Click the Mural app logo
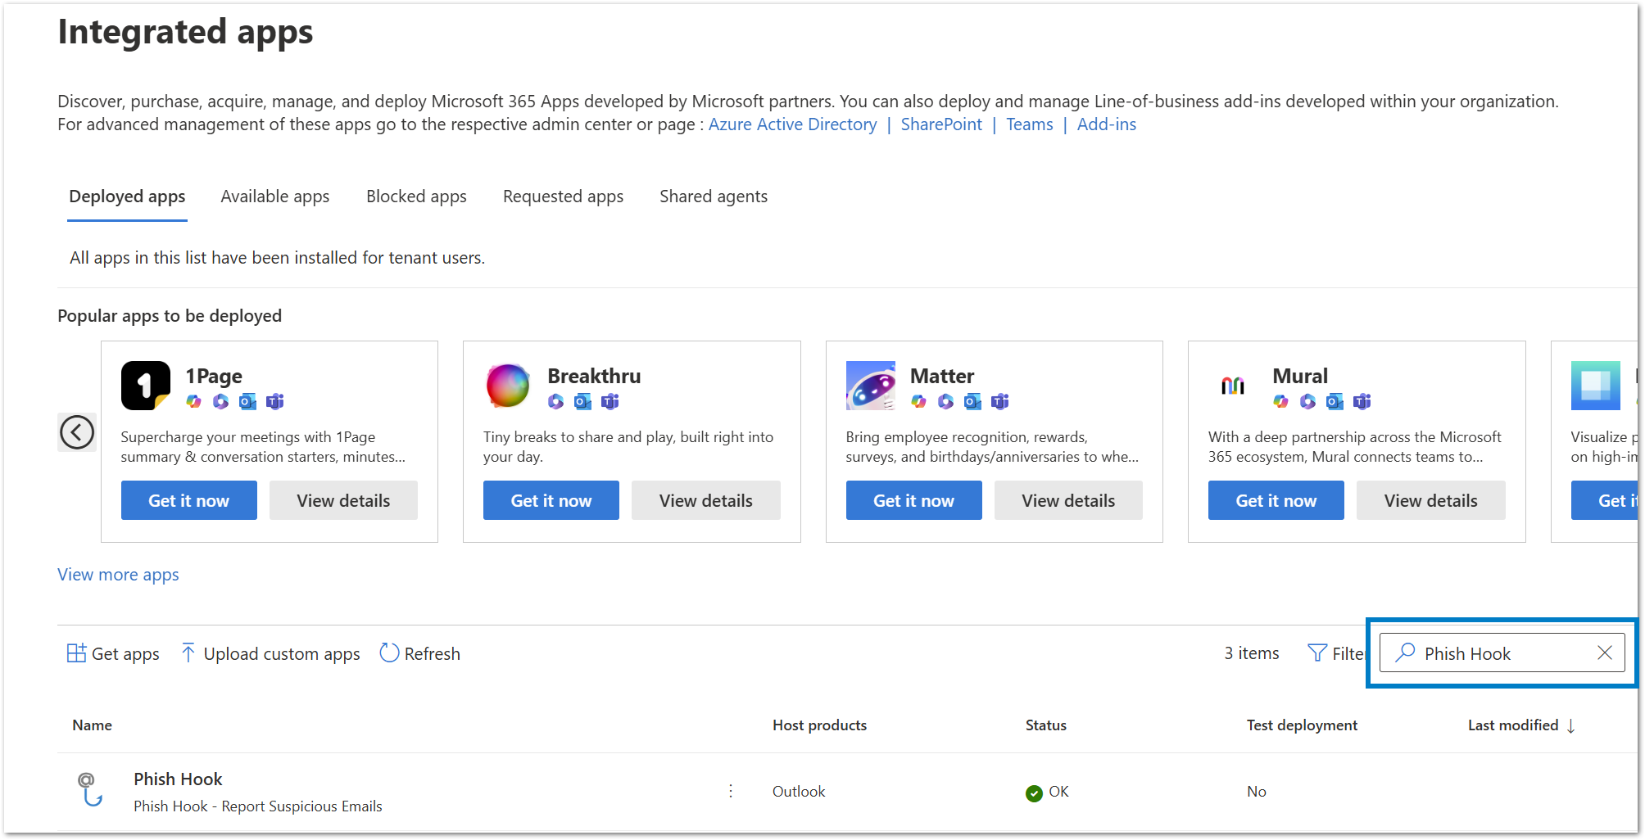 pos(1233,386)
